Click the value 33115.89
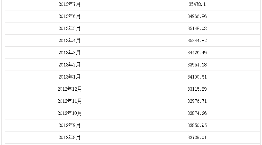The image size is (262, 145). pos(197,89)
